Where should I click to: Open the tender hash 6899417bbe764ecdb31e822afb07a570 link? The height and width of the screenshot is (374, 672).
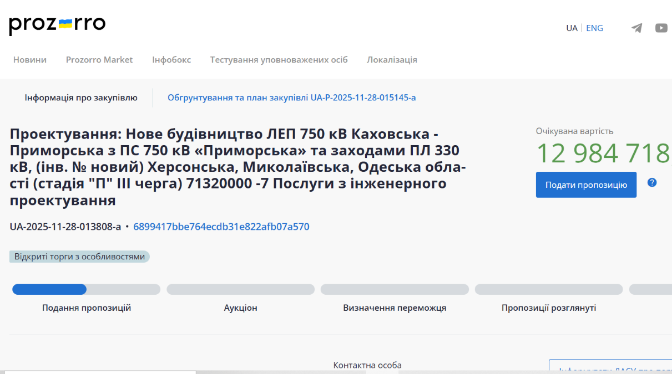221,227
